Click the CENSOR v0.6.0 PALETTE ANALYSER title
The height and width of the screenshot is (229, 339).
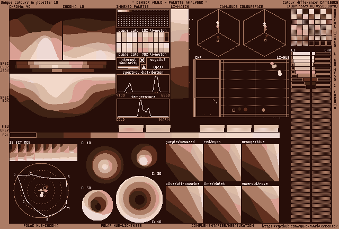[x=169, y=2]
